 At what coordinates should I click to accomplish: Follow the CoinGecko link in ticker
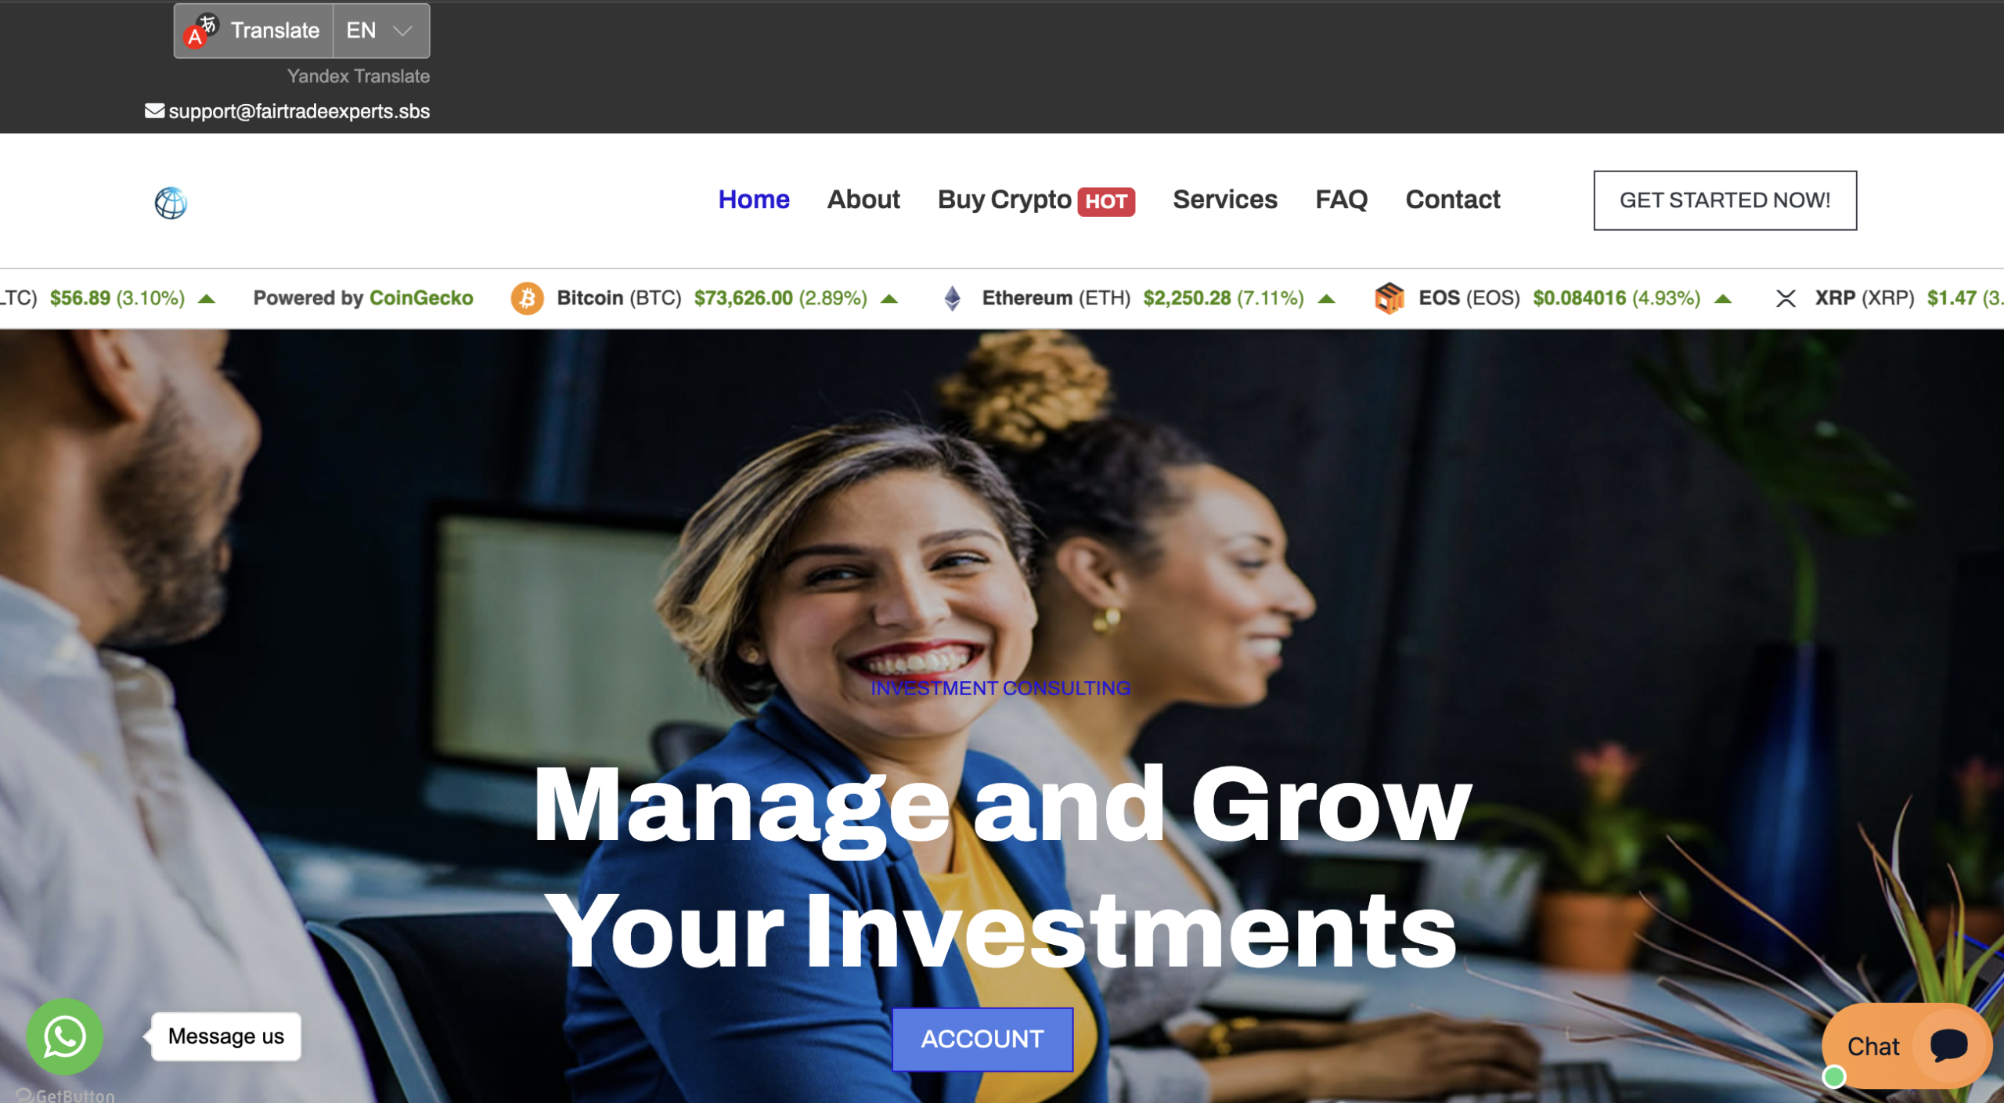[421, 298]
